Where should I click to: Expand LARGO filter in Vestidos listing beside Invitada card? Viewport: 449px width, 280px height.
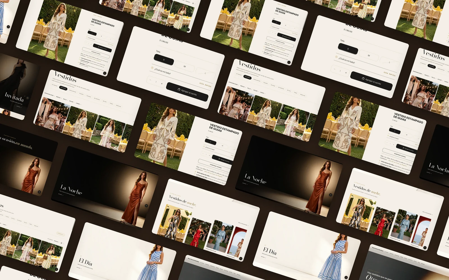coord(78,103)
